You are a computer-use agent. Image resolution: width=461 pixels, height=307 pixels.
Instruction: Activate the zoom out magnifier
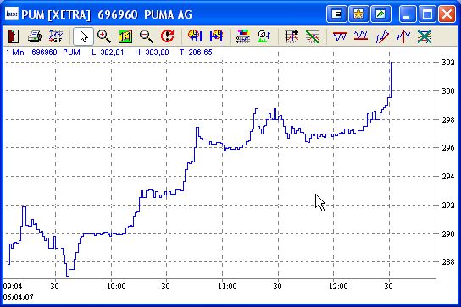click(146, 36)
